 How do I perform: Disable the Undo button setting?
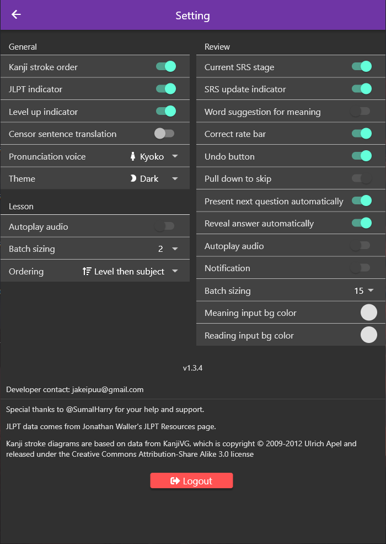click(x=361, y=156)
